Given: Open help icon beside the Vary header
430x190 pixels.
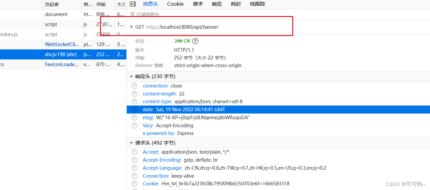Looking at the screenshot, I should pos(134,126).
